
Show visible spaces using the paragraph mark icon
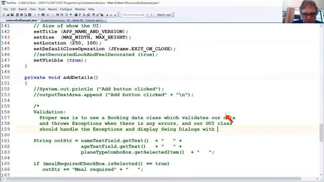(x=71, y=15)
